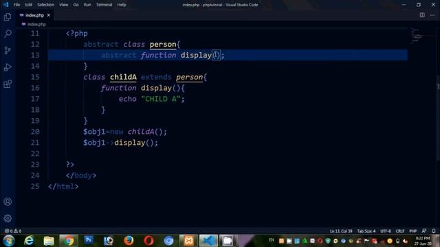The image size is (440, 247).
Task: Click the "CHILD A" string on line 17
Action: [x=160, y=99]
